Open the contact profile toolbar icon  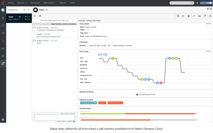[189, 16]
